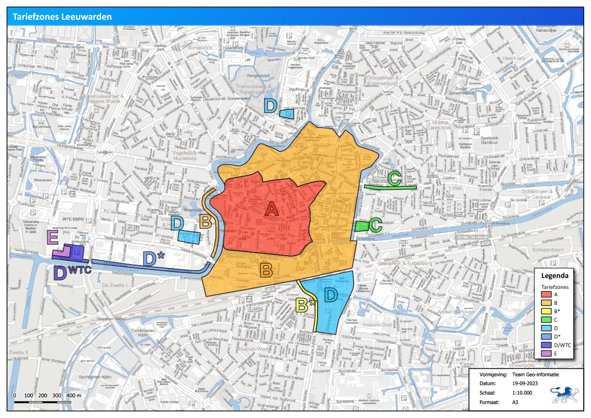The width and height of the screenshot is (591, 418).
Task: Click the large B label in the orange zone
Action: [x=266, y=270]
